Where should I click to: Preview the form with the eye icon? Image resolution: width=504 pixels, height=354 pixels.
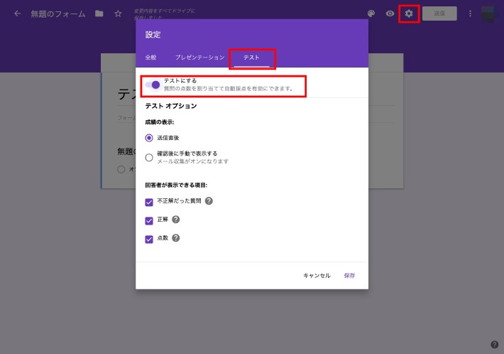(390, 14)
